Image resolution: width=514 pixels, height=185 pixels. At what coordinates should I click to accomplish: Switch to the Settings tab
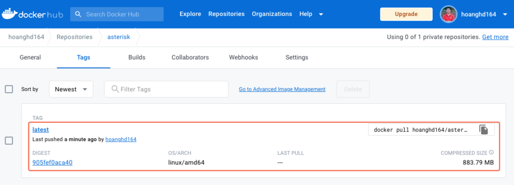coord(297,57)
